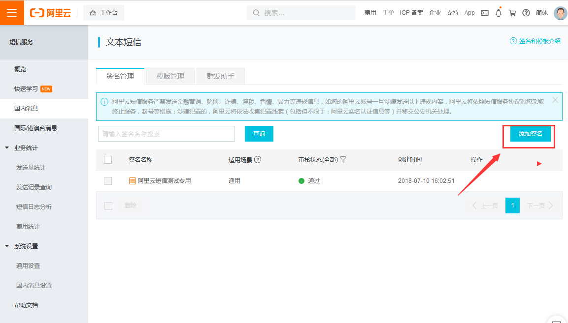Viewport: 568px width, 323px height.
Task: Open the hamburger menu in top-left
Action: [12, 13]
